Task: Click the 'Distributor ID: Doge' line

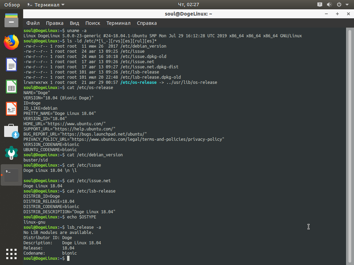Action: click(x=48, y=238)
